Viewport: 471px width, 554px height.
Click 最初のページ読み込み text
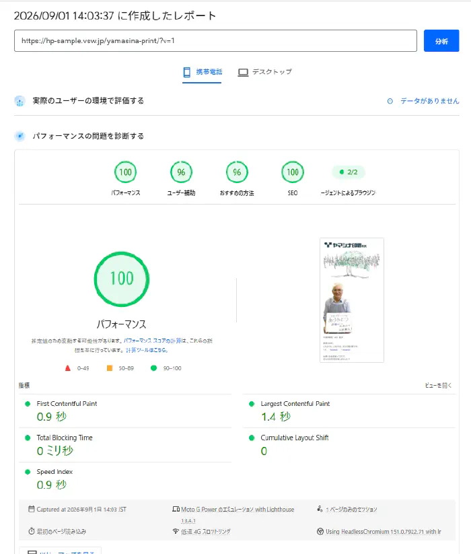[61, 531]
